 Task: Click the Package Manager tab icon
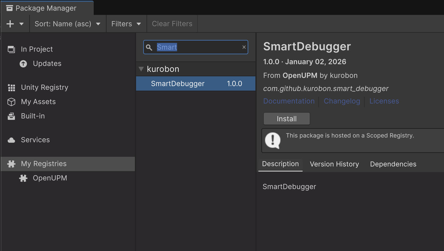[x=10, y=8]
